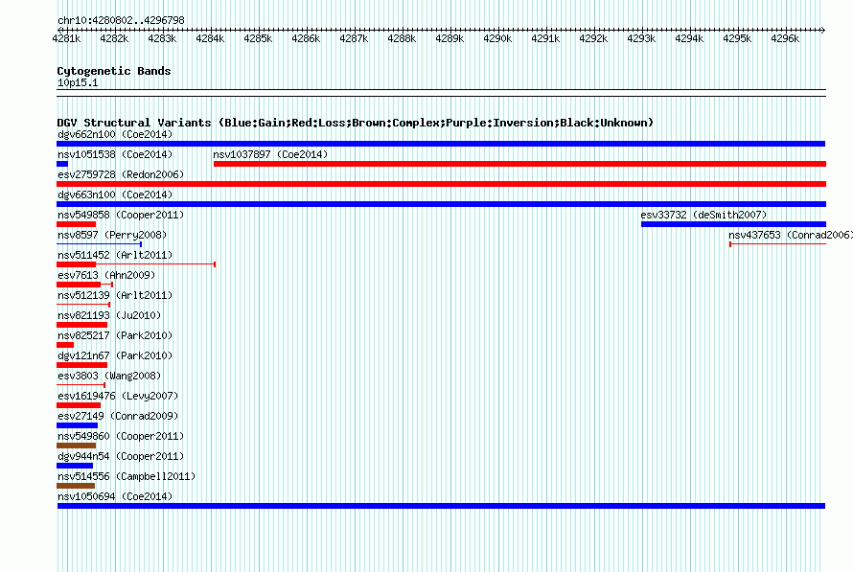853x572 pixels.
Task: Select the short red nsv825217 bar
Action: (65, 345)
